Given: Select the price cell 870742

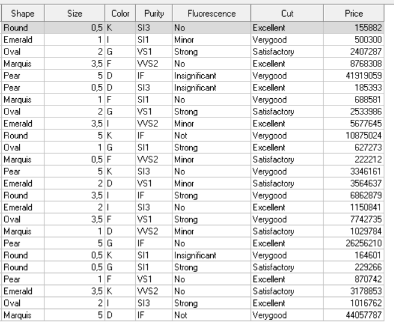Looking at the screenshot, I should 354,279.
